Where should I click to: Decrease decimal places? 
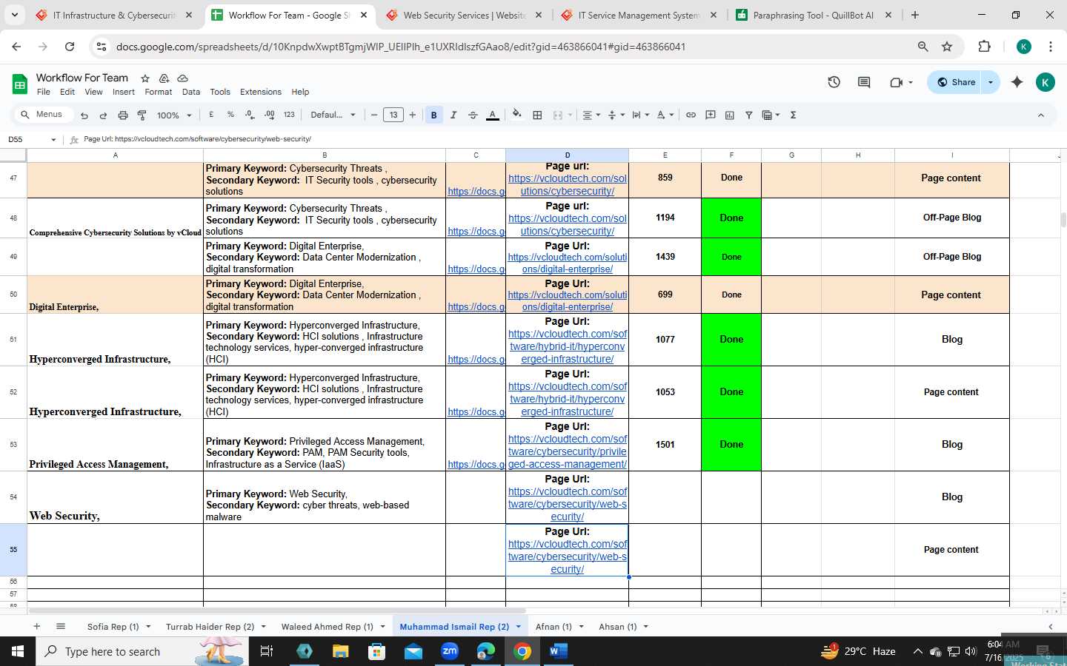click(250, 115)
